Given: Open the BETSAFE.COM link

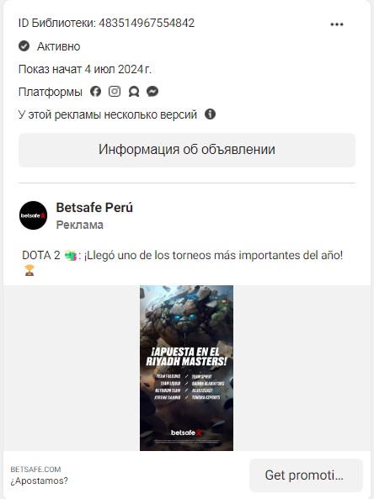Looking at the screenshot, I should coord(35,470).
